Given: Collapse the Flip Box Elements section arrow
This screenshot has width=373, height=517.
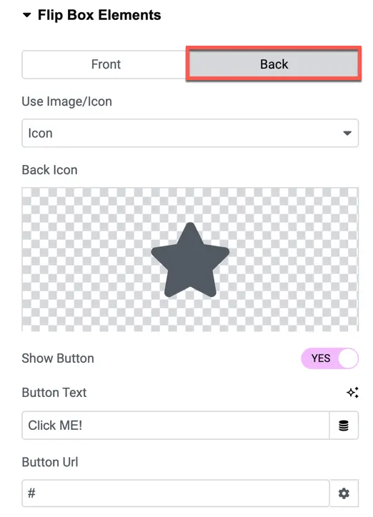Looking at the screenshot, I should pos(26,15).
